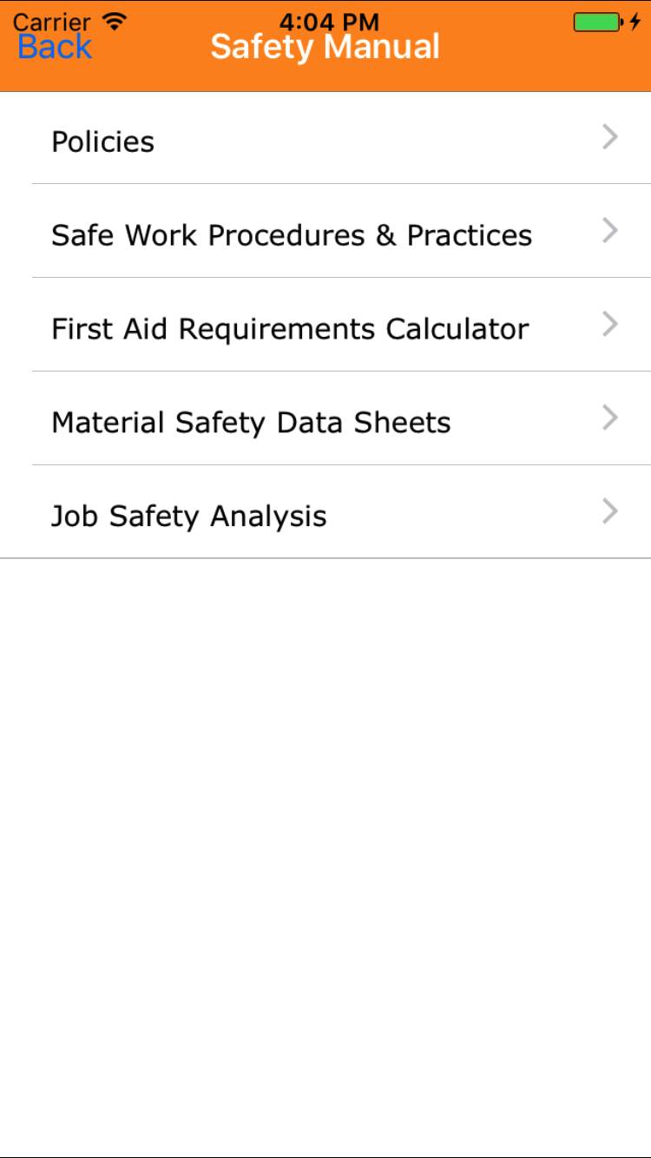Go back using the Back button
The height and width of the screenshot is (1158, 651).
[x=54, y=47]
